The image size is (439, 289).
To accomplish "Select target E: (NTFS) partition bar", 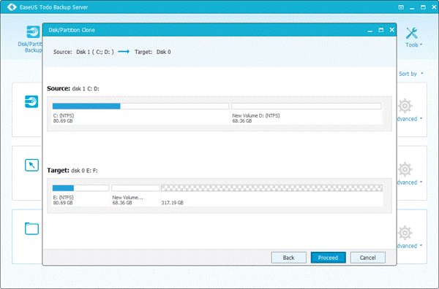I will (x=80, y=188).
